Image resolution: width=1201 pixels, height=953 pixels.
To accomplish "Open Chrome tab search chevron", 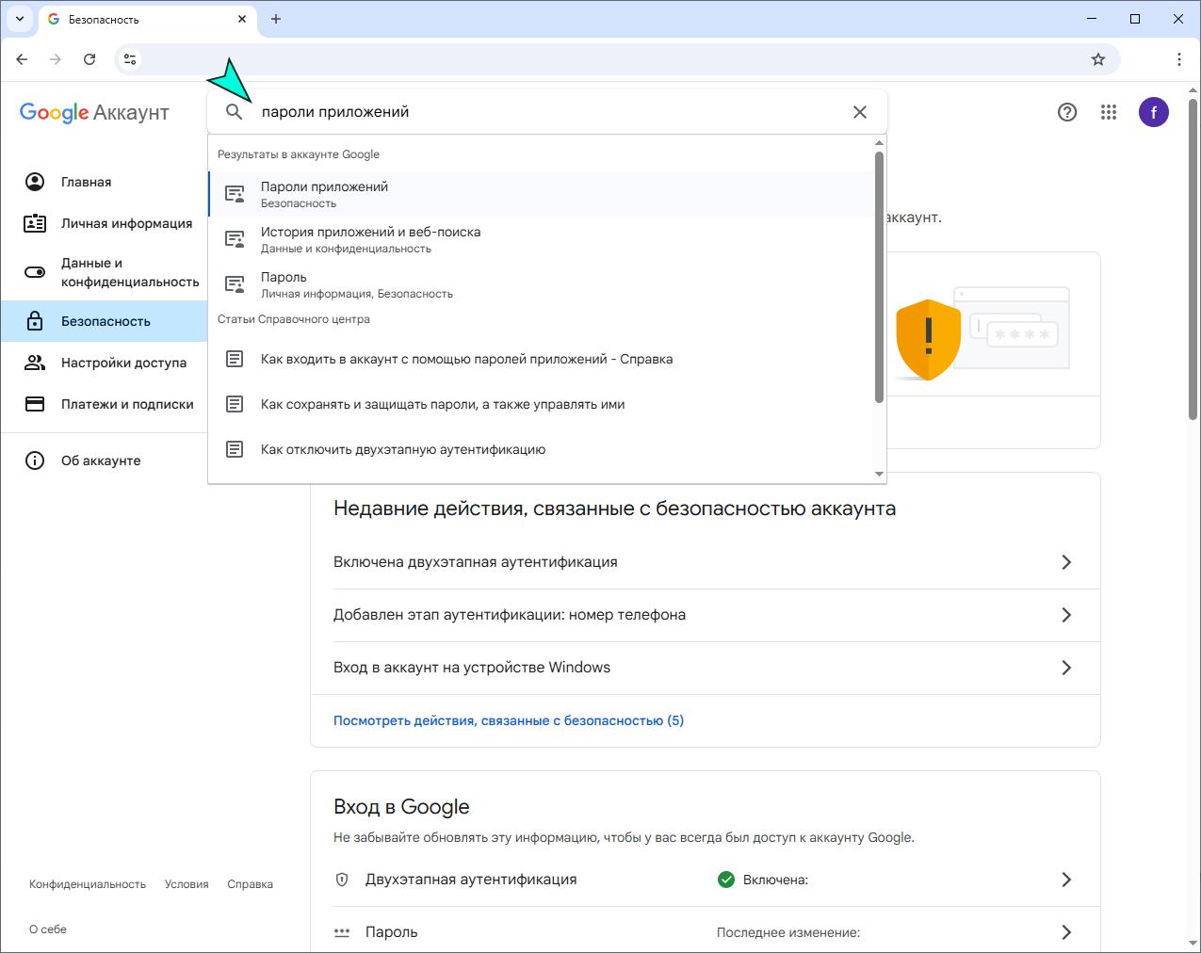I will 19,19.
